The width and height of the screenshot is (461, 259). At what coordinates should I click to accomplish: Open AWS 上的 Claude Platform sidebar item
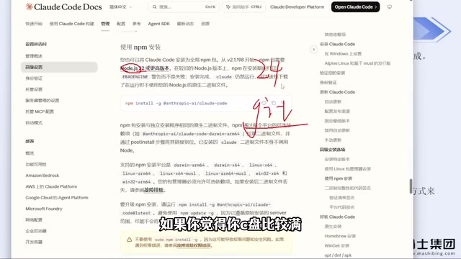(x=51, y=186)
